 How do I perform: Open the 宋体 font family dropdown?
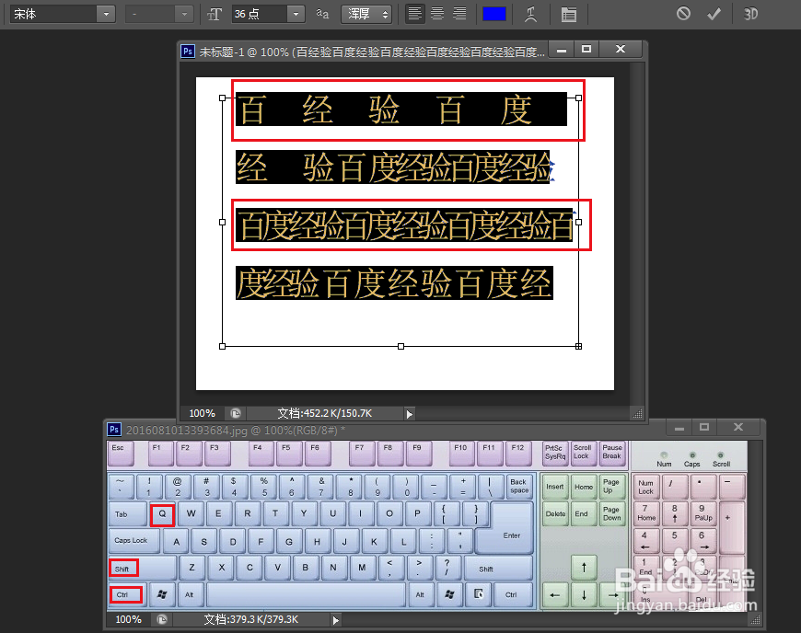coord(62,15)
